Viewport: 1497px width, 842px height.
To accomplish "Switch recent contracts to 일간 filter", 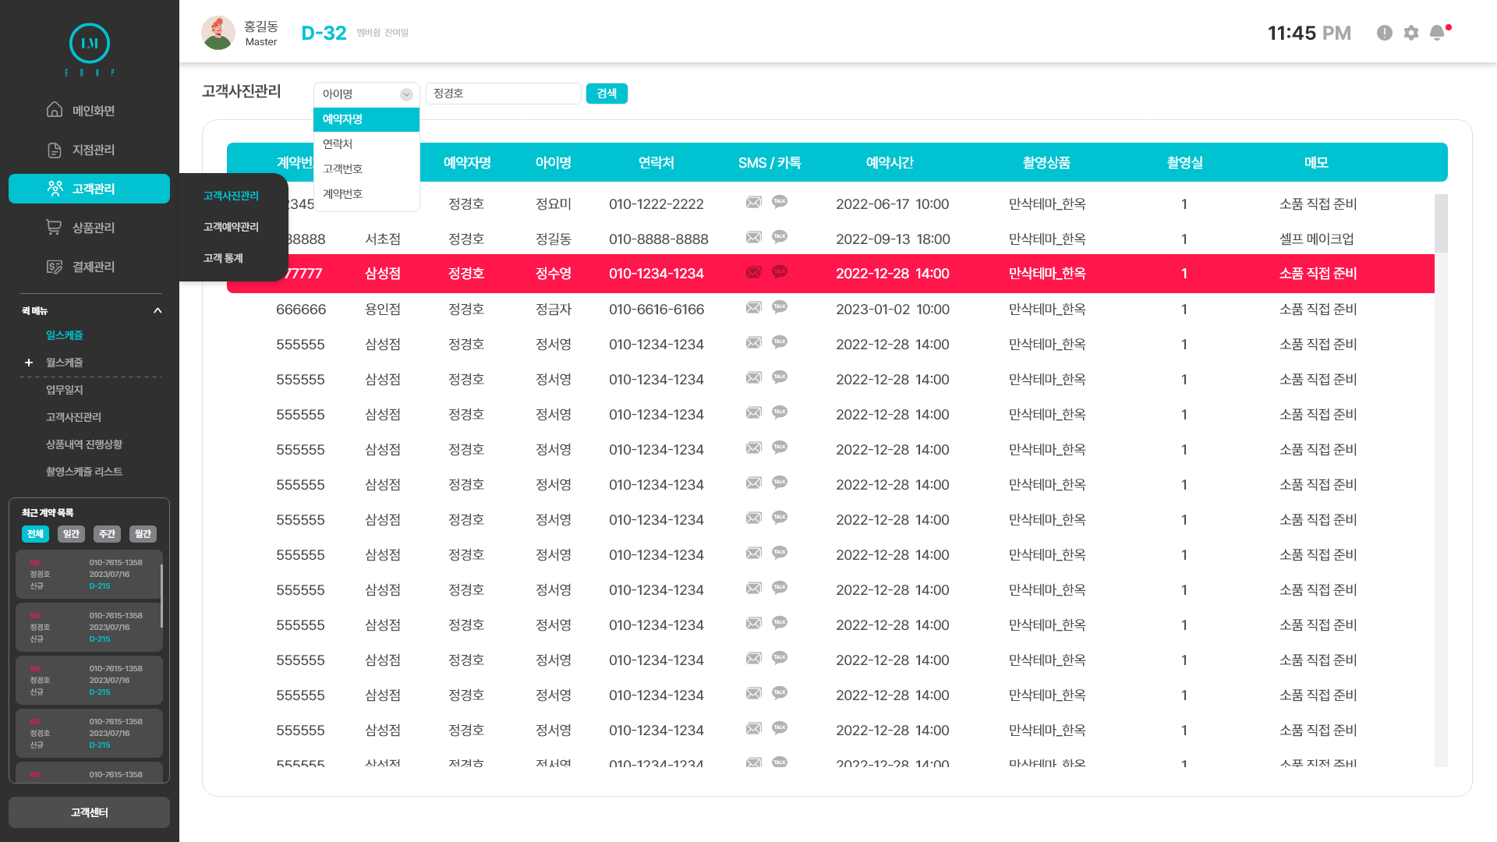I will coord(71,534).
